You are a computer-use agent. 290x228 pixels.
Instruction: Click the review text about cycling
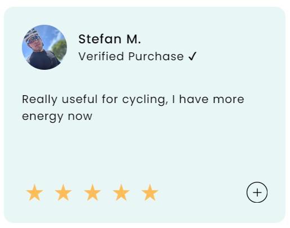click(x=133, y=108)
